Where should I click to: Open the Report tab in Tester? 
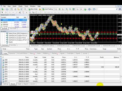click(26, 84)
